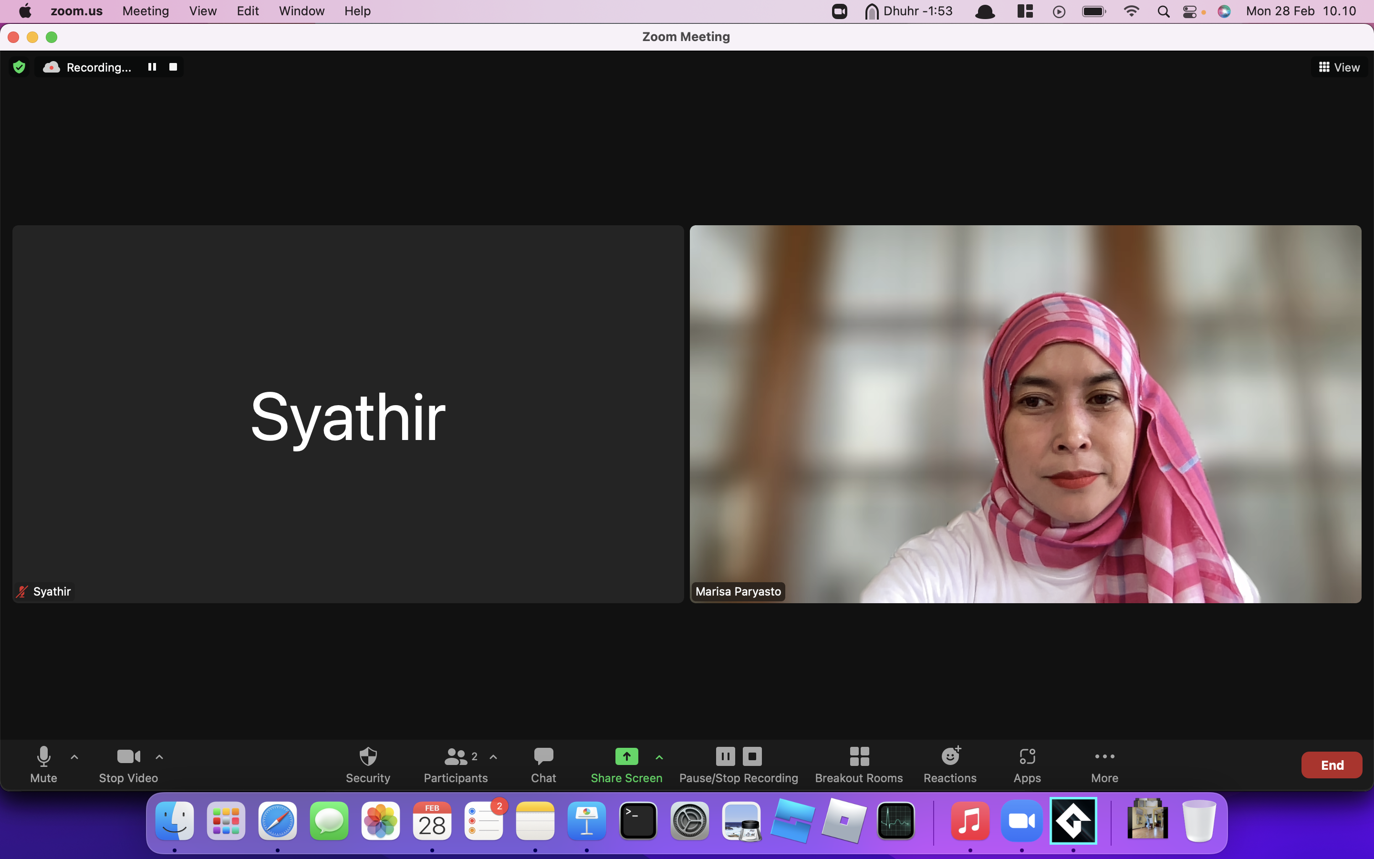The width and height of the screenshot is (1374, 859).
Task: Expand the Participants panel options
Action: click(x=495, y=757)
